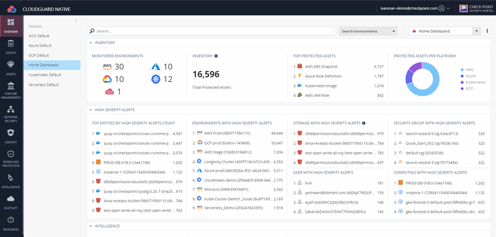Viewport: 496px width, 237px height.
Task: Click the AWS EBS Snapshot asset icon
Action: pyautogui.click(x=299, y=66)
